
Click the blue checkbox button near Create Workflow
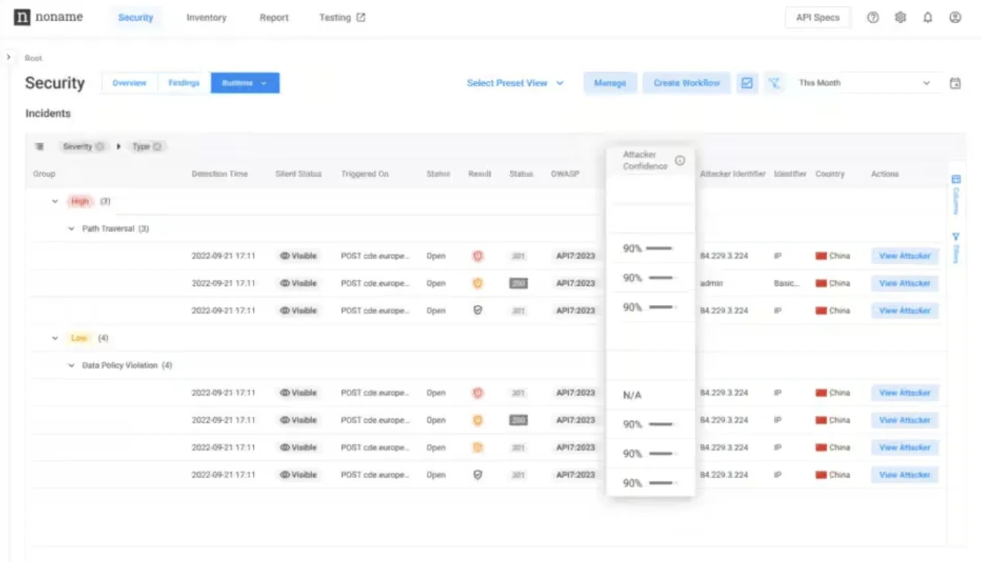[x=747, y=83]
